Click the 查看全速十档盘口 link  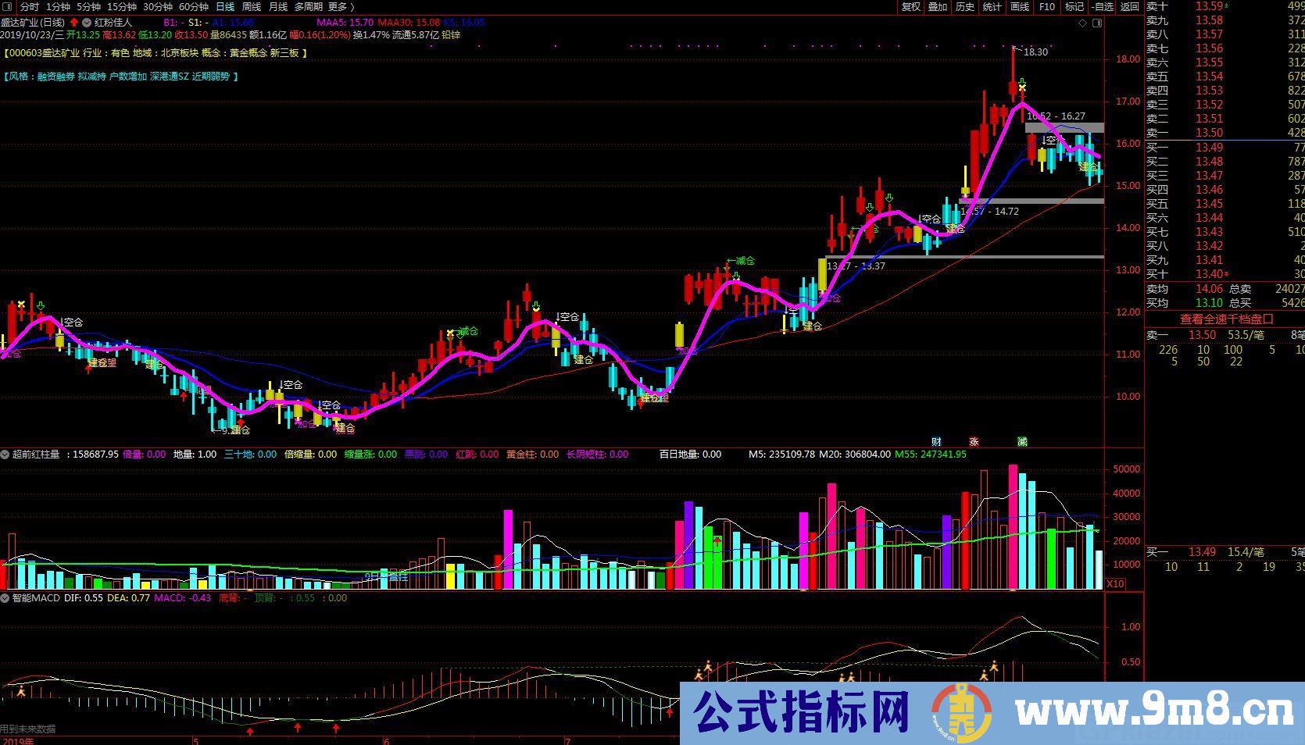(x=1226, y=319)
